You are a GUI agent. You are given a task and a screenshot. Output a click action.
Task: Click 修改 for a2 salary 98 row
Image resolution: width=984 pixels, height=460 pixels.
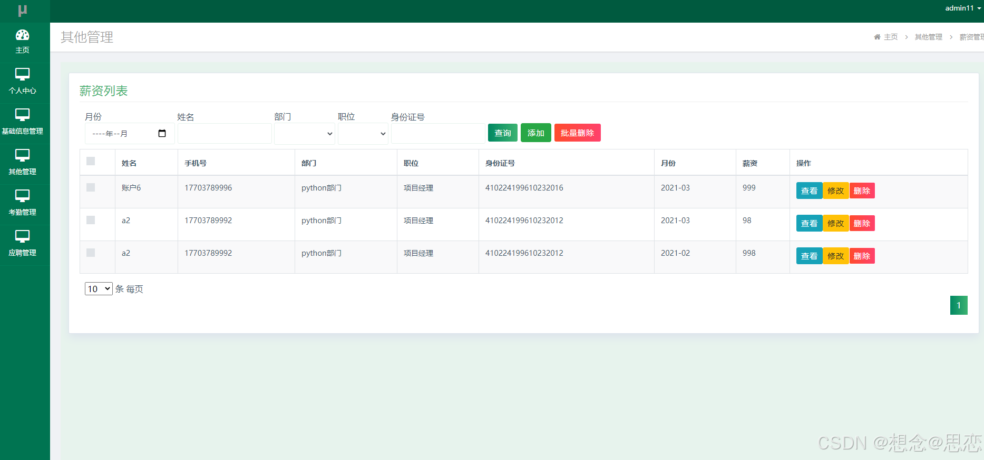[835, 223]
